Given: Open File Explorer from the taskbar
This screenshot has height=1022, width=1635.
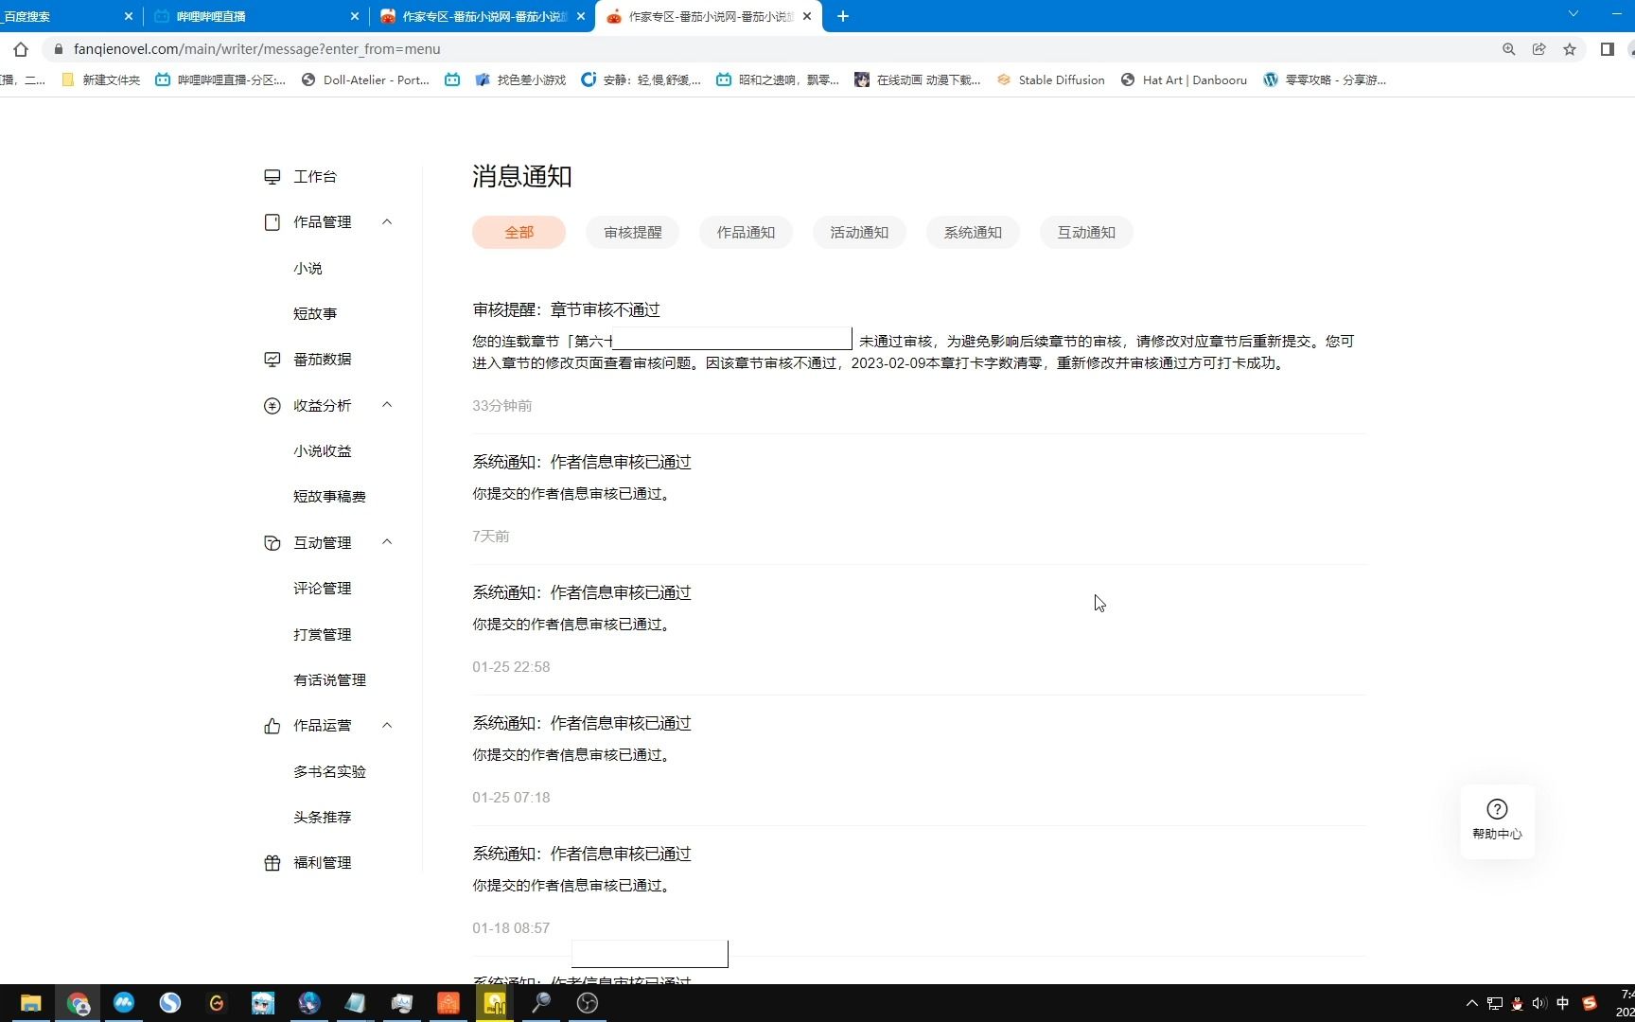Looking at the screenshot, I should click(x=31, y=1003).
